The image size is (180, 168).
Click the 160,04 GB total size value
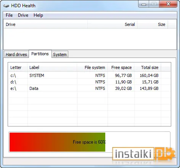coord(149,75)
